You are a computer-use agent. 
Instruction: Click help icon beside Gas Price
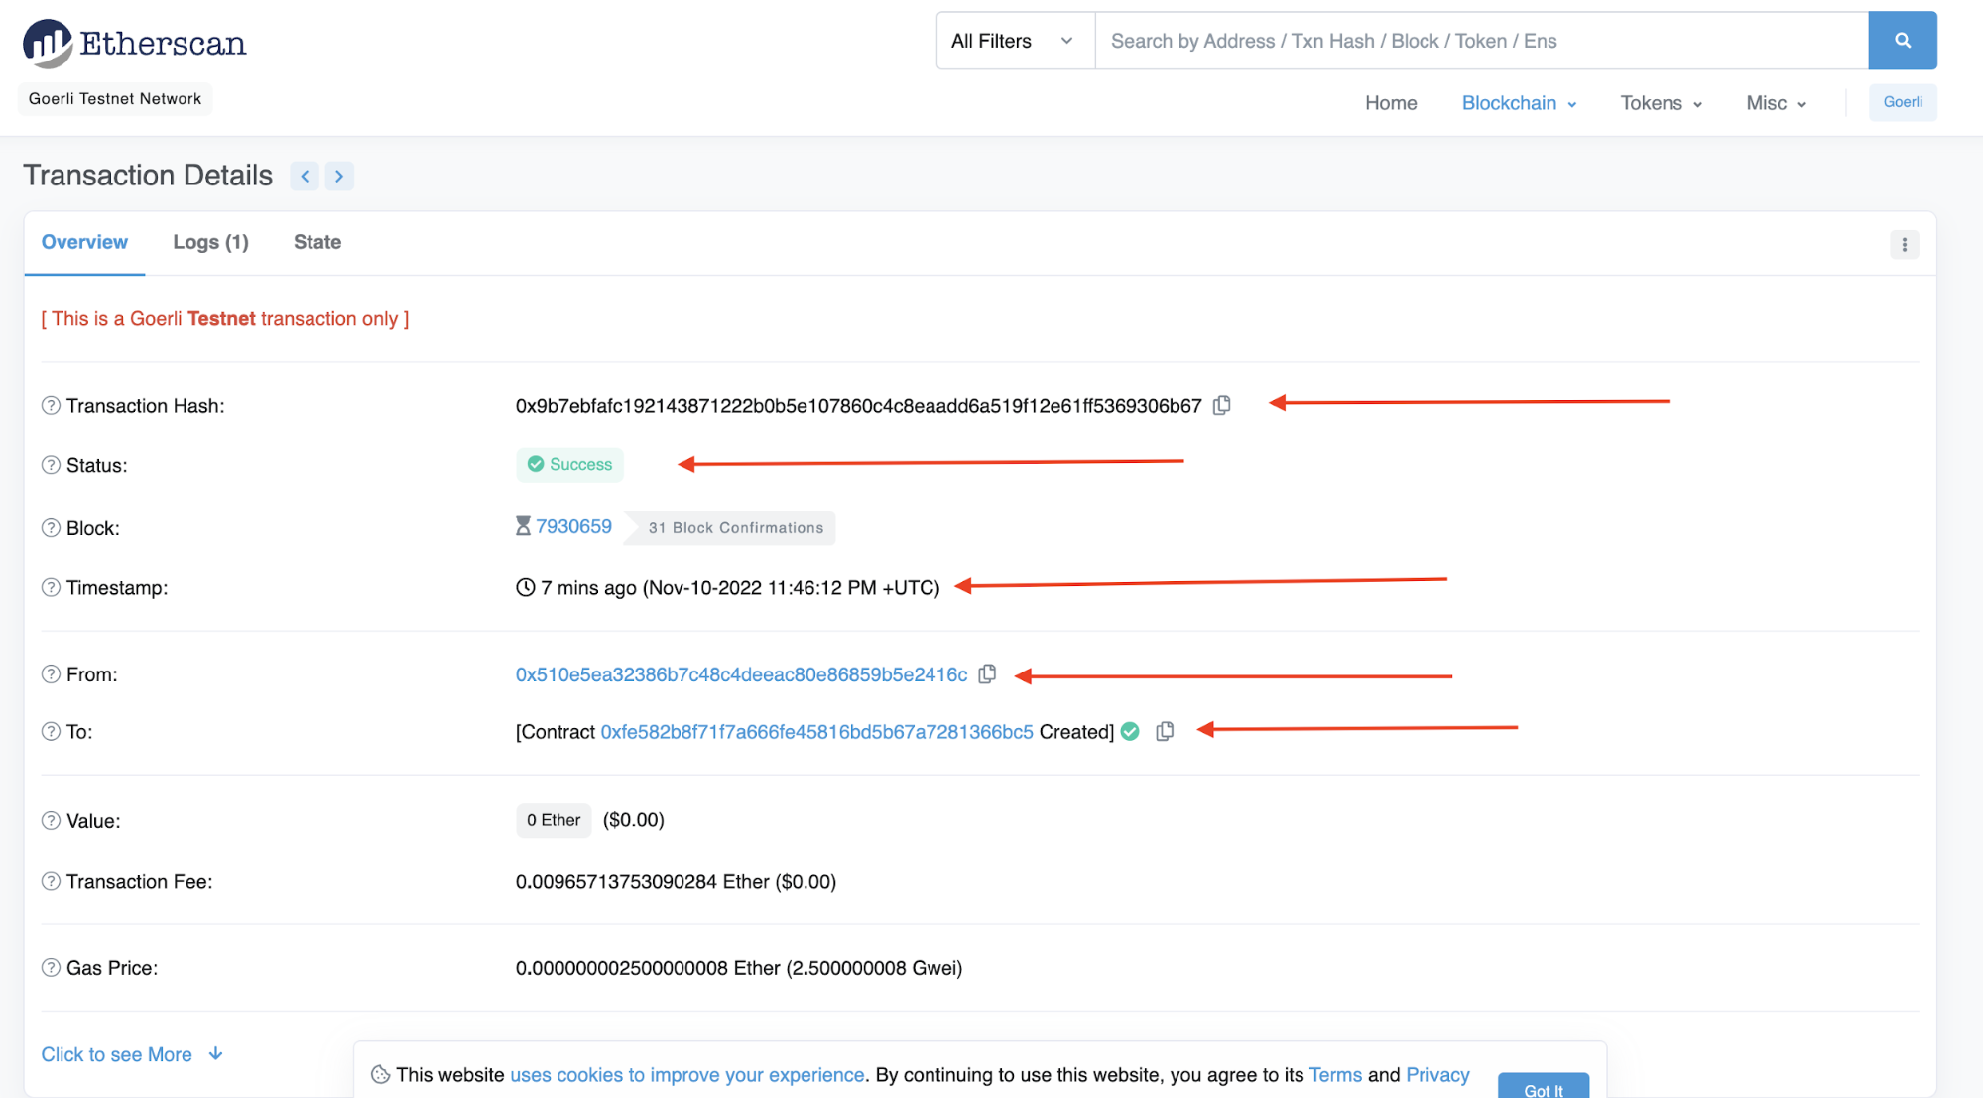point(51,968)
